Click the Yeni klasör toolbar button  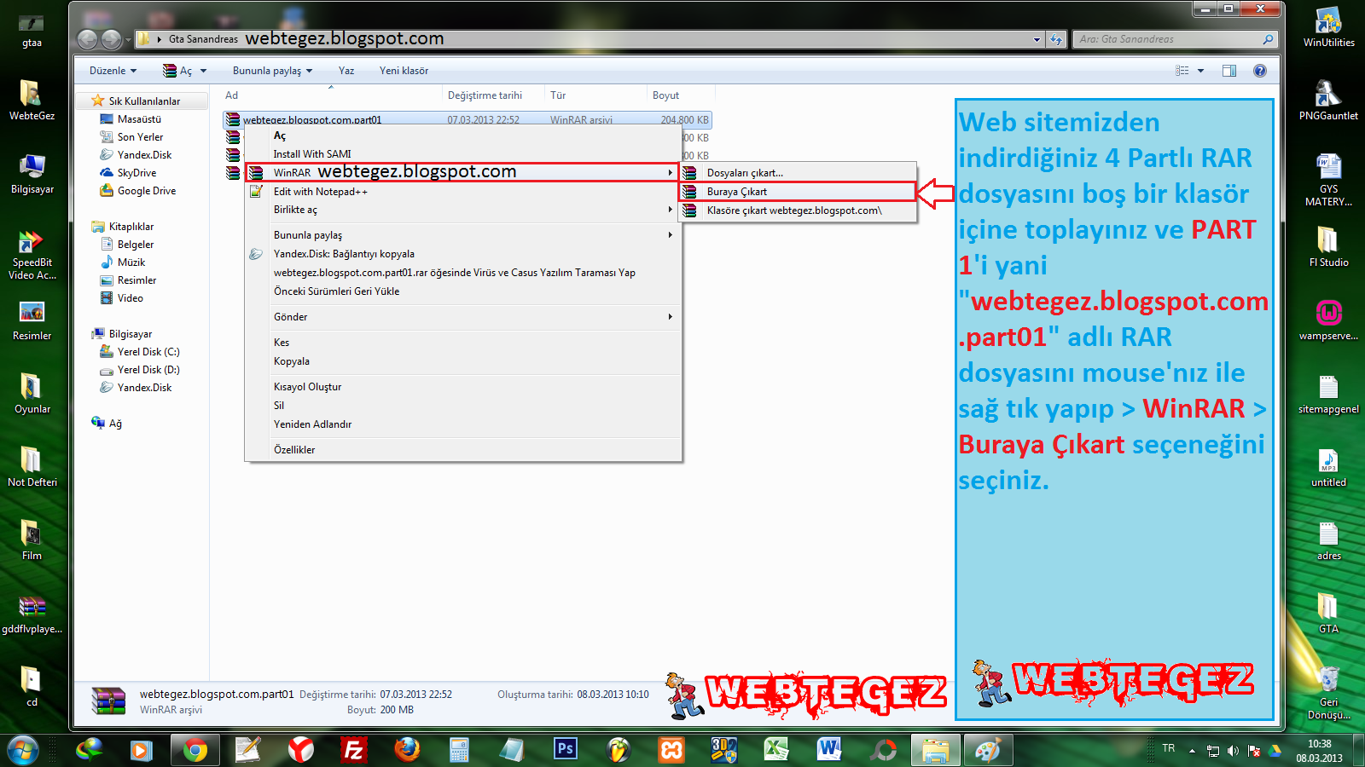404,71
